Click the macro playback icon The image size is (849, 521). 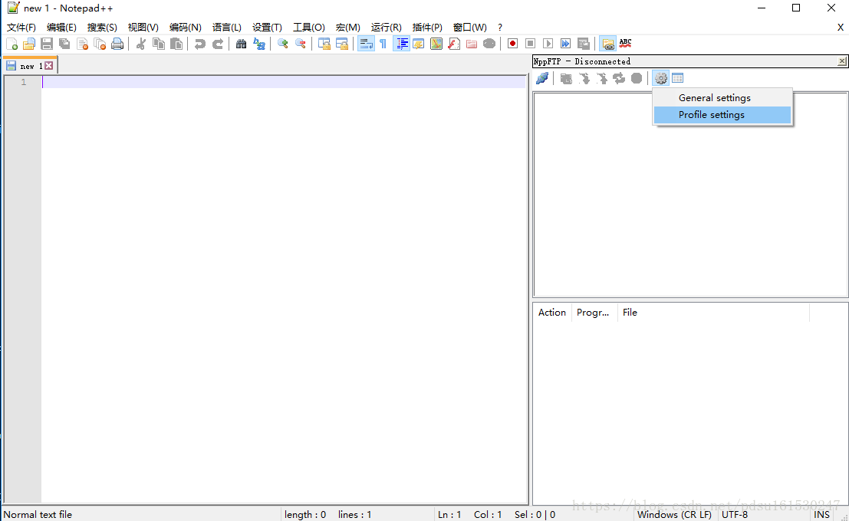(548, 44)
